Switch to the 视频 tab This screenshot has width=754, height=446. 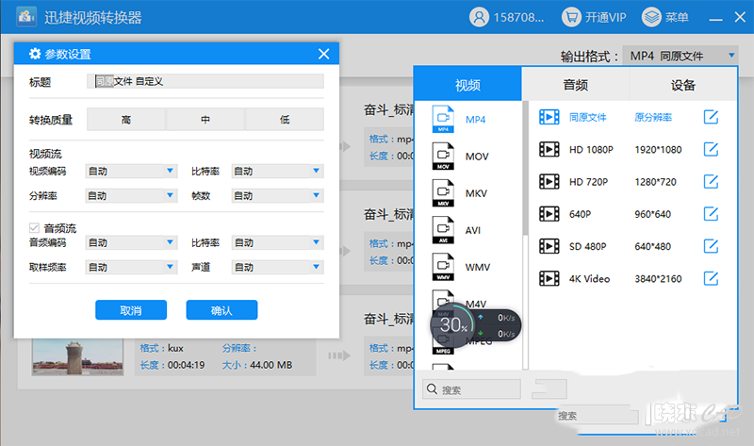(467, 85)
